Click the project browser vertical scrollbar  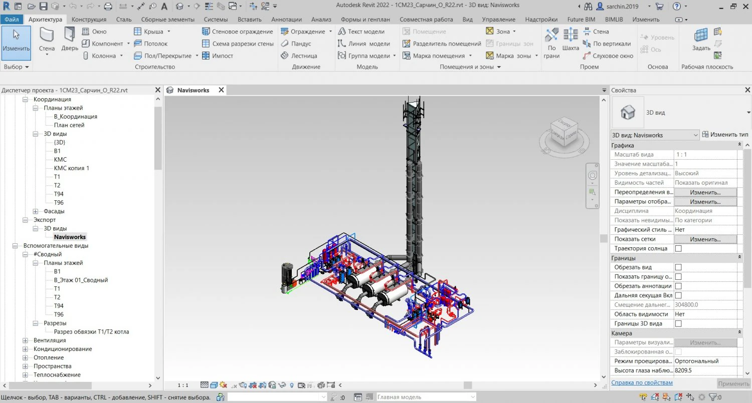(x=158, y=139)
